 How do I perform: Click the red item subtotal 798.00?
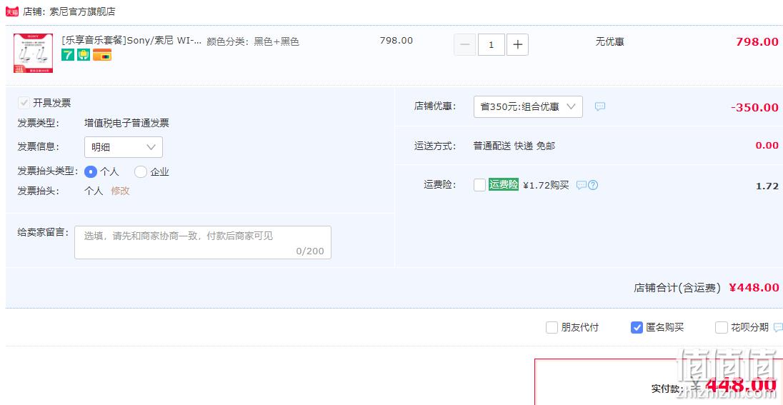coord(757,41)
